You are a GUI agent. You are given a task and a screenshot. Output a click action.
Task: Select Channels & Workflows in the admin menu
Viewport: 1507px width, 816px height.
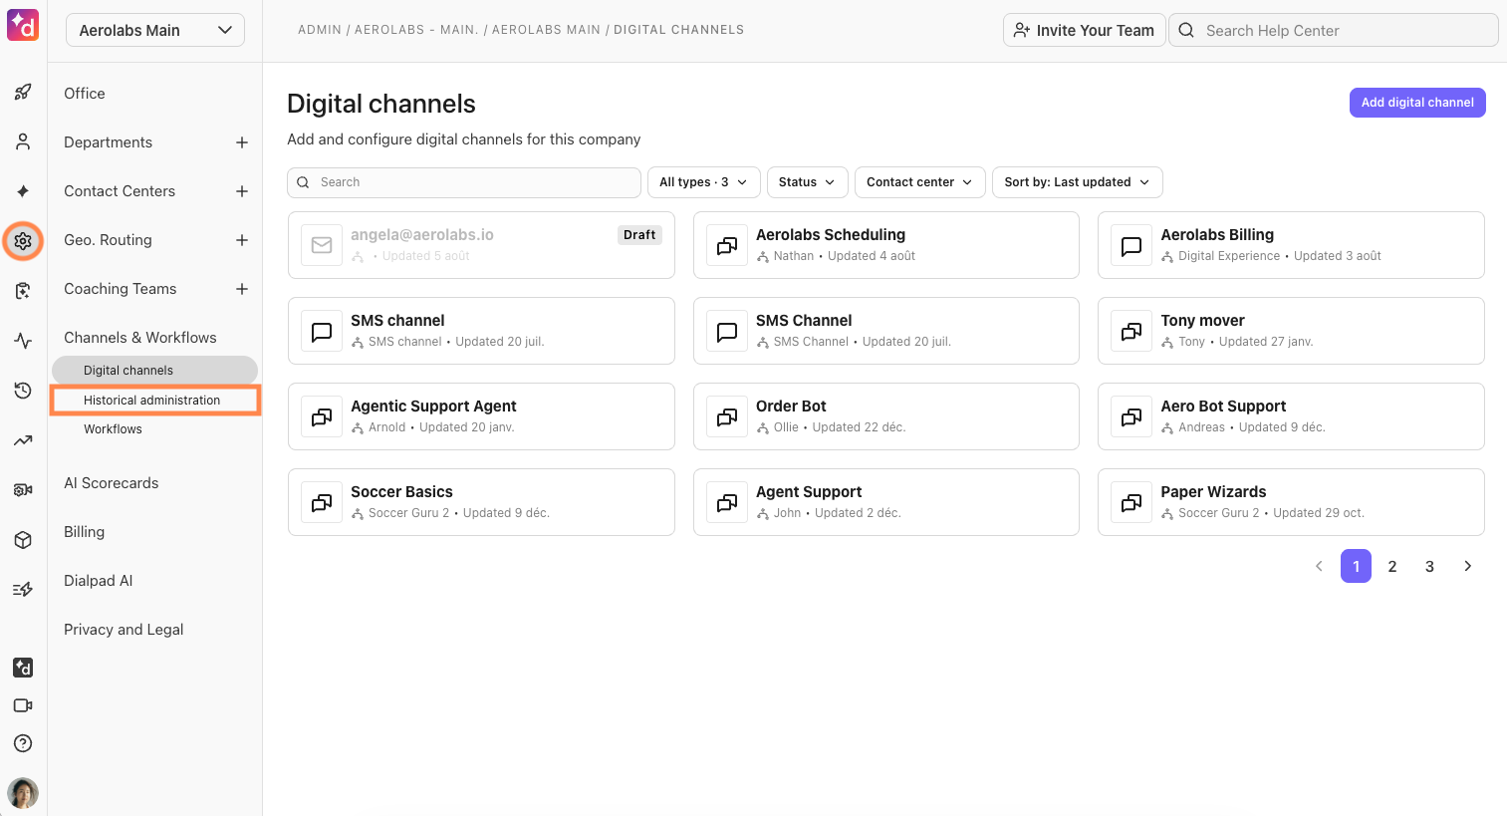[x=140, y=338]
